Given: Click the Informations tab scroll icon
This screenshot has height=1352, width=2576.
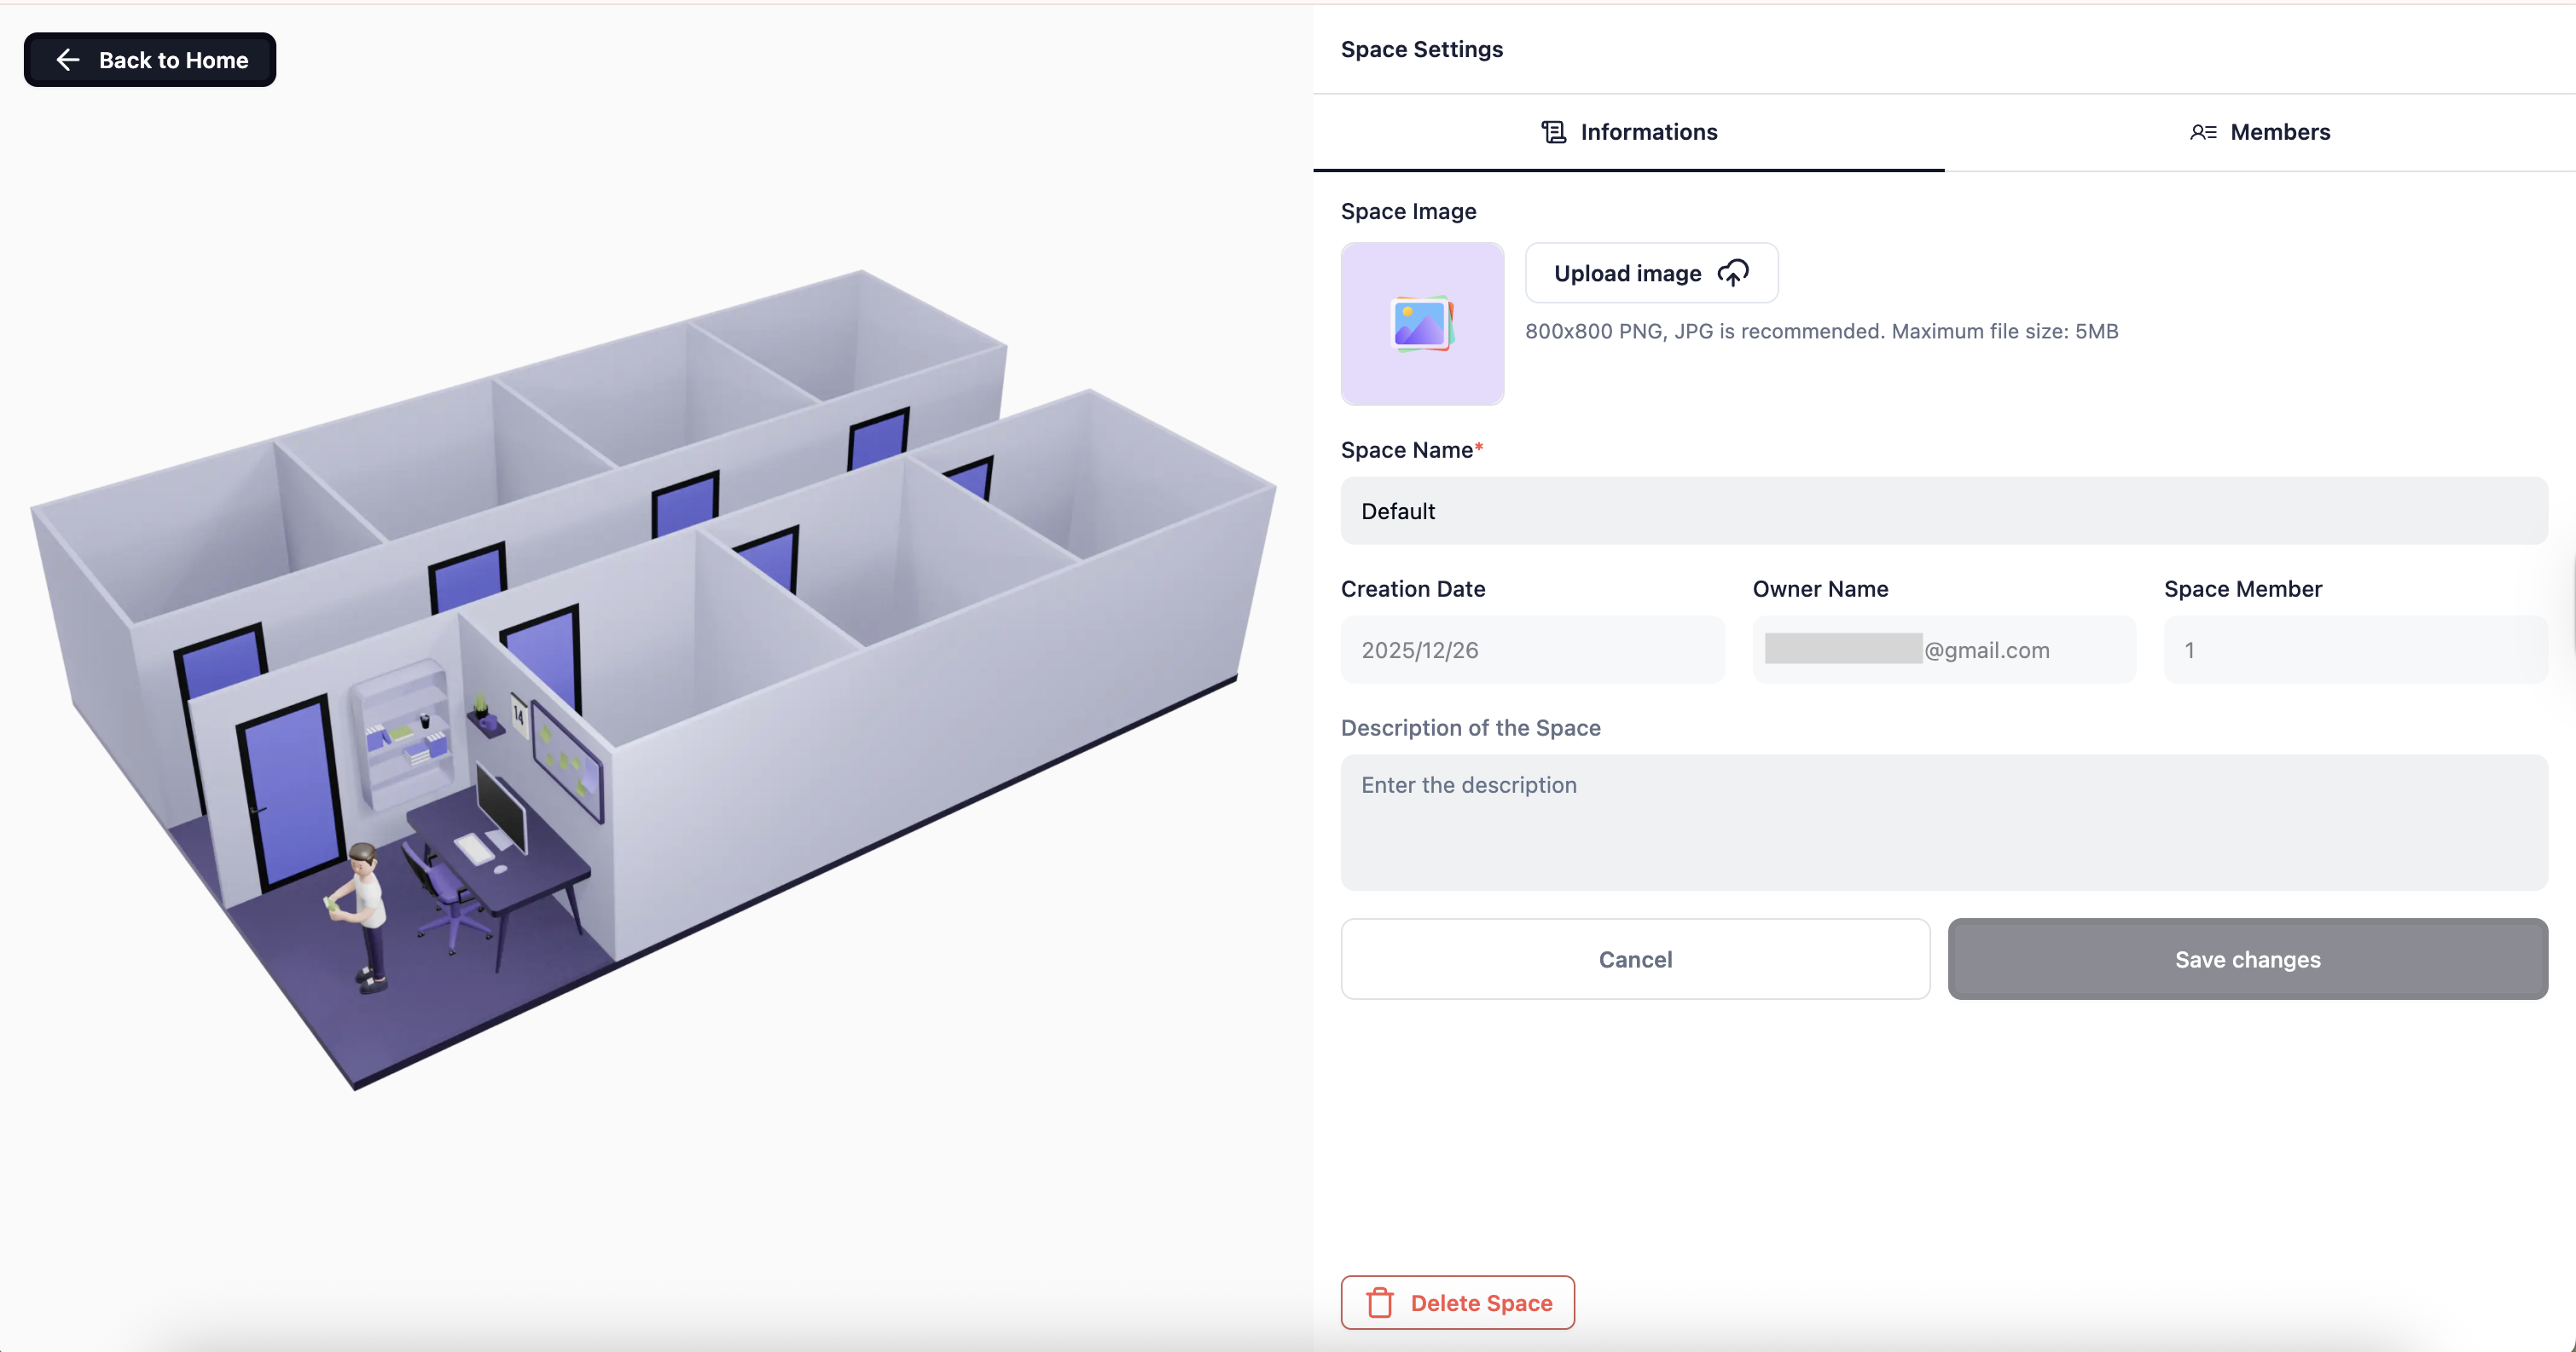Looking at the screenshot, I should coord(1553,132).
